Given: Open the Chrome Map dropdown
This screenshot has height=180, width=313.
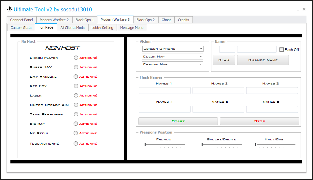Looking at the screenshot, I should [173, 64].
